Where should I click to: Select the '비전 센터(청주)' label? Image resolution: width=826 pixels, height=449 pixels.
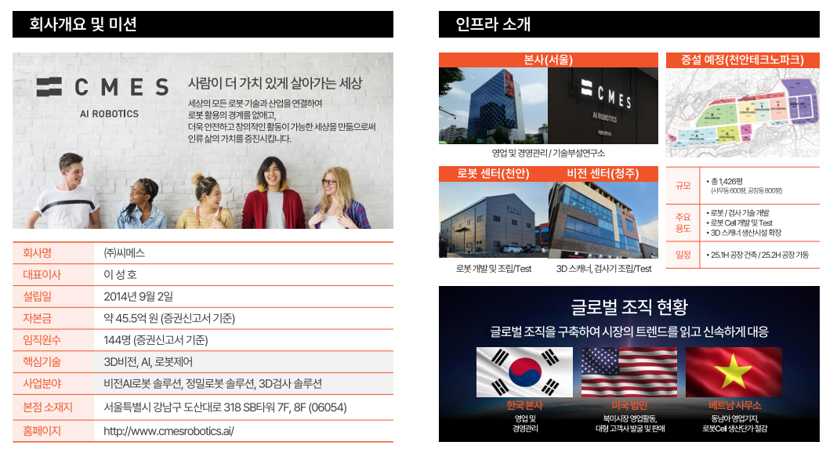click(x=603, y=173)
